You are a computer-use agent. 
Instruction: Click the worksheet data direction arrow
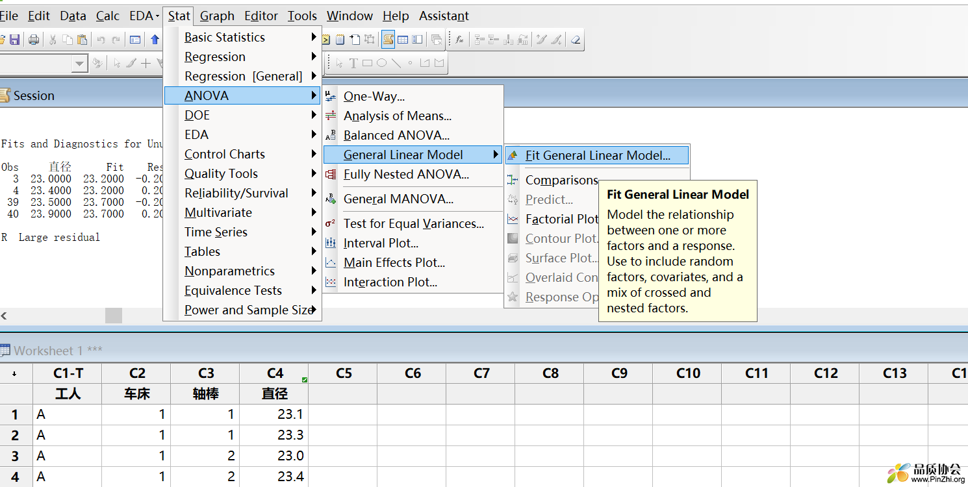tap(16, 373)
